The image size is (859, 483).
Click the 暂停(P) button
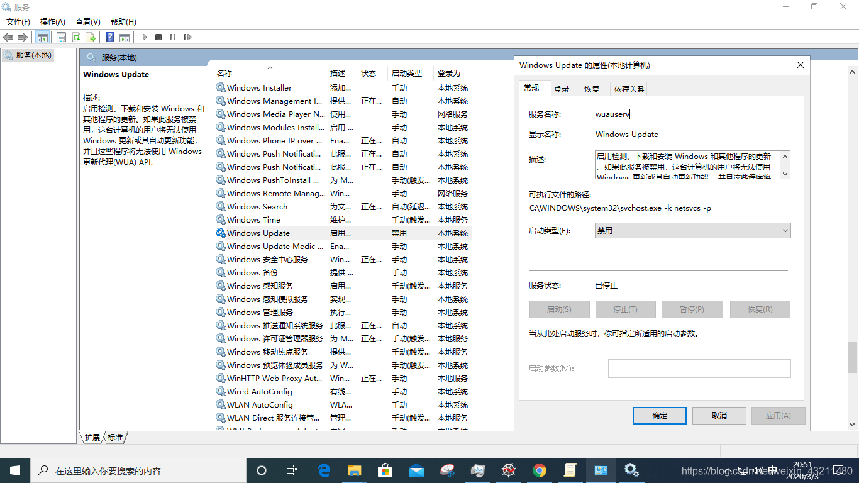(691, 309)
